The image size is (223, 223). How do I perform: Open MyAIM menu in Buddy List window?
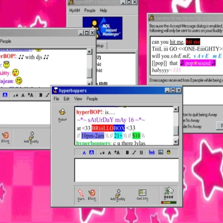[75, 10]
